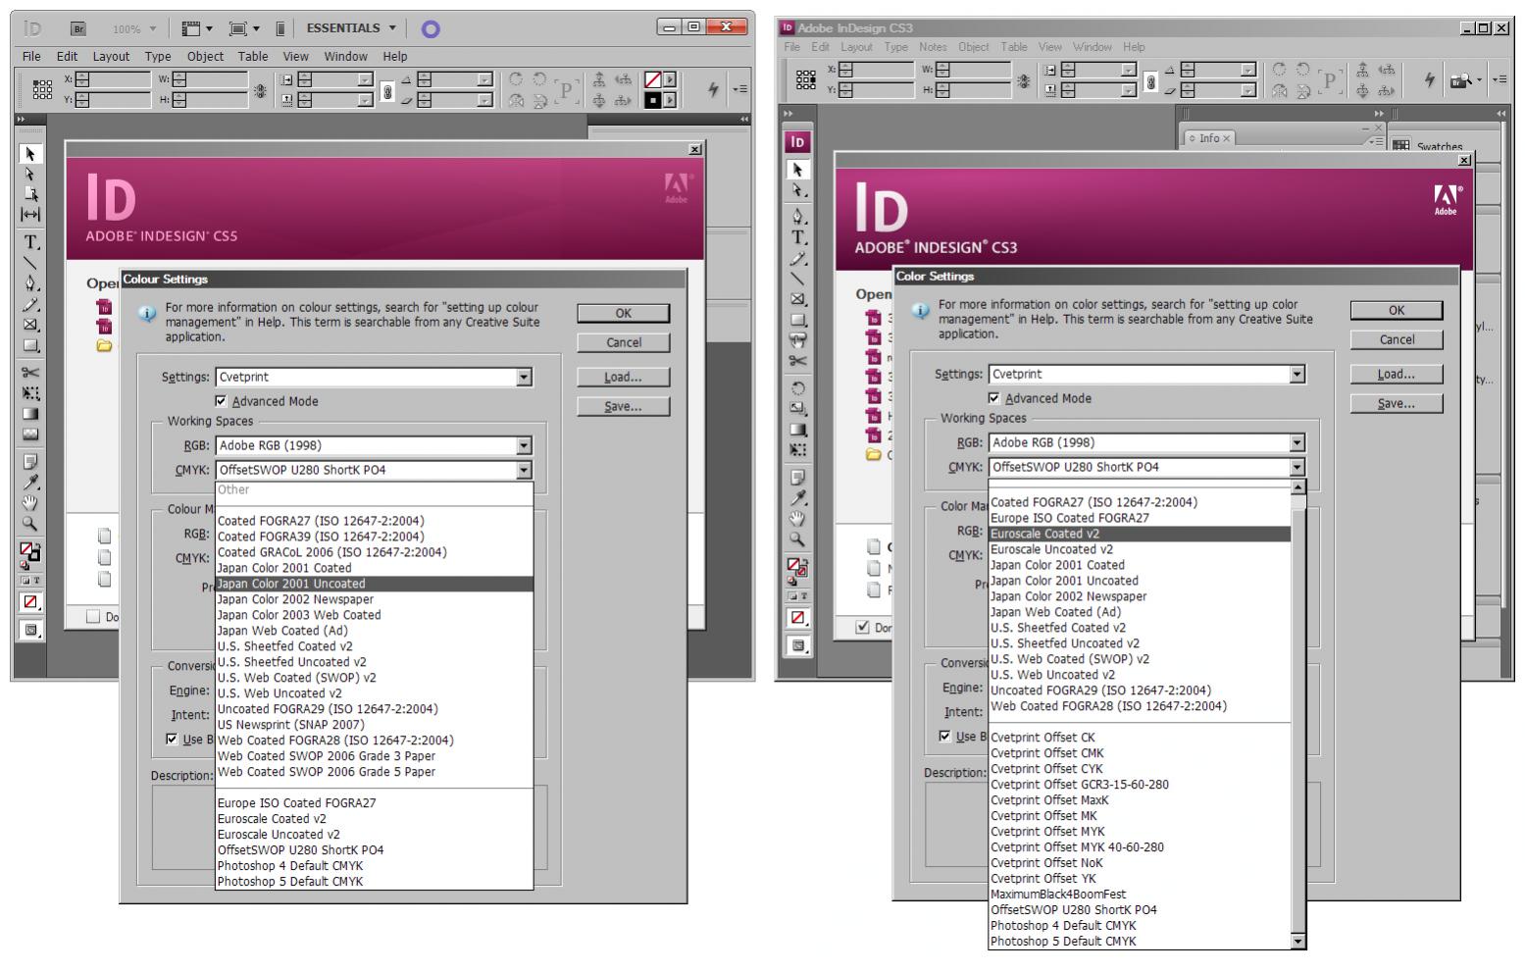
Task: Select 'Euroscale Coated v2' in the CS3 list
Action: 1140,534
